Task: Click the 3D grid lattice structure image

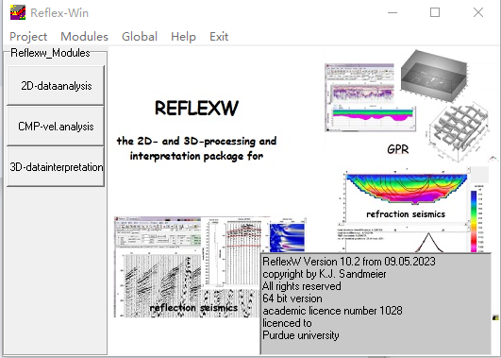Action: pyautogui.click(x=459, y=130)
